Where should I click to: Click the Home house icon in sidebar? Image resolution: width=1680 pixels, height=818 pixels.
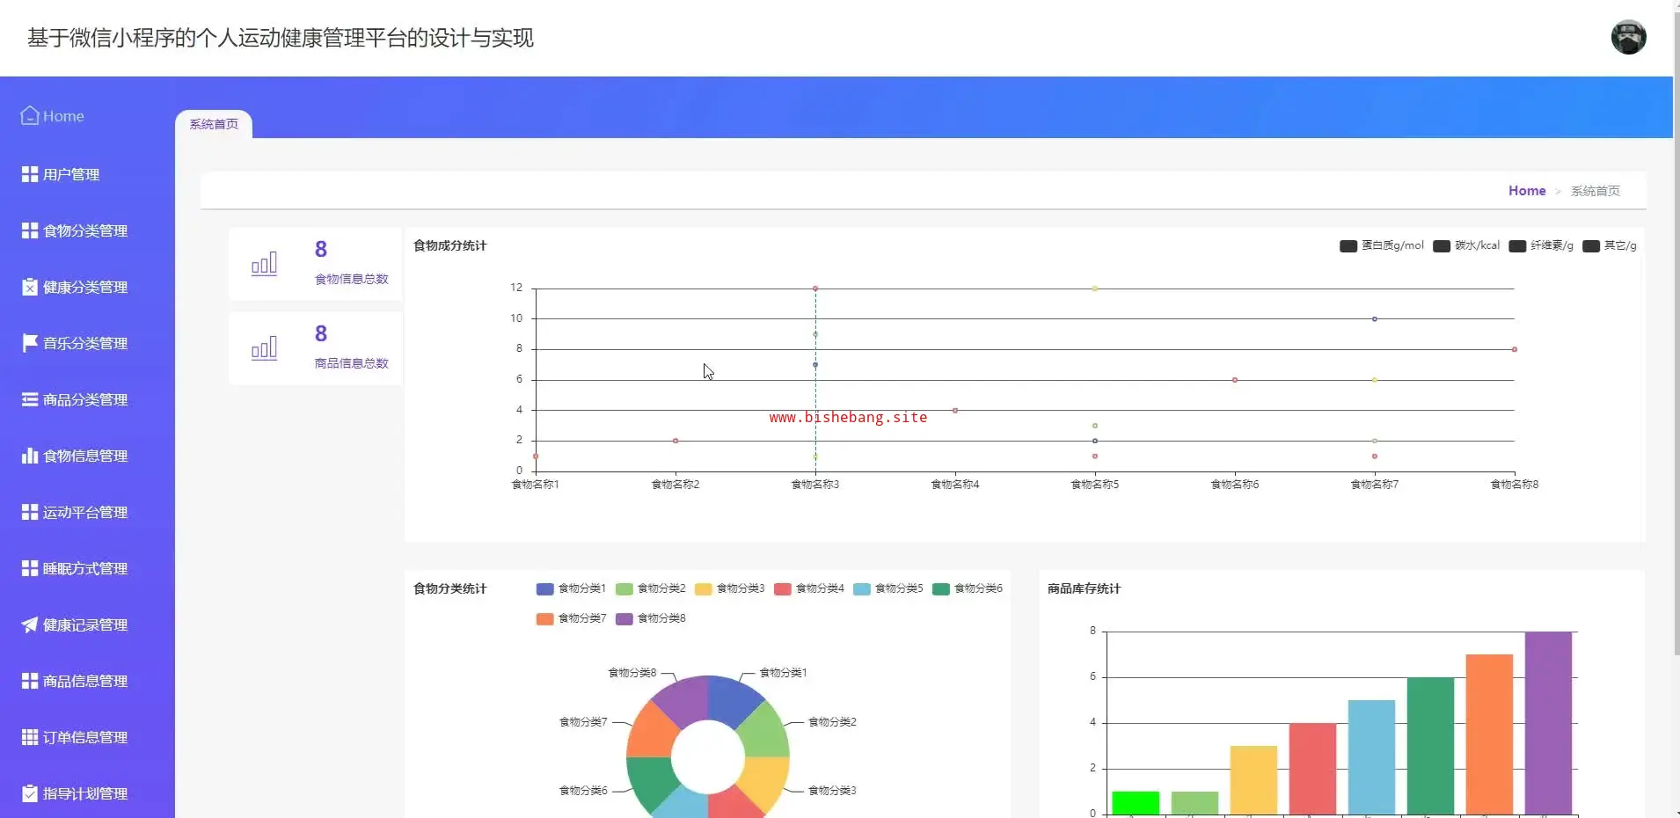30,116
